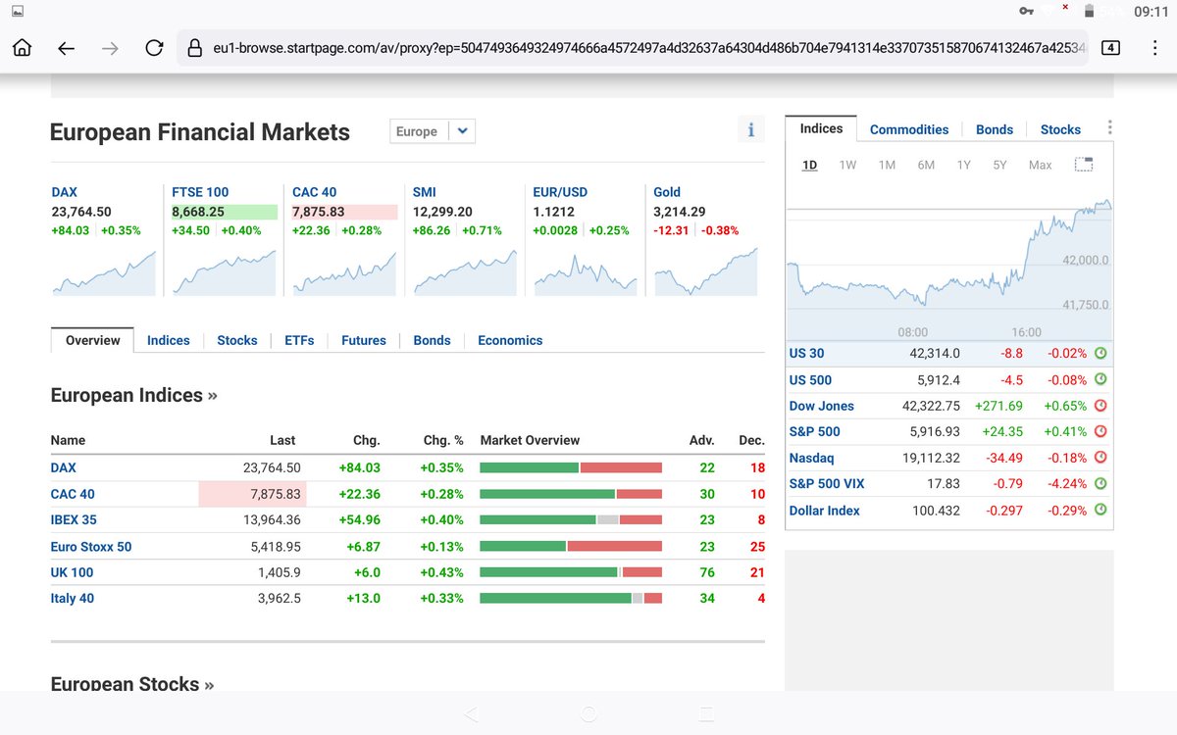
Task: Select the Commodities tab in right panel
Action: pyautogui.click(x=909, y=129)
